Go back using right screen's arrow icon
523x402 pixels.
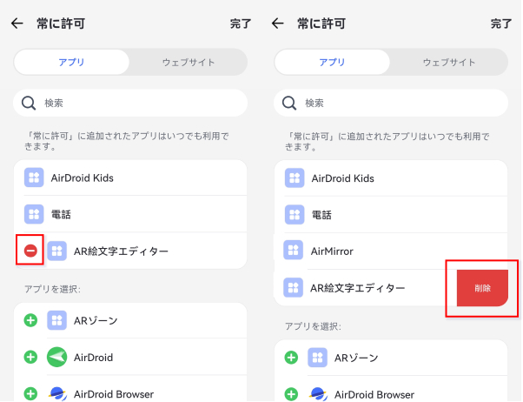click(277, 23)
